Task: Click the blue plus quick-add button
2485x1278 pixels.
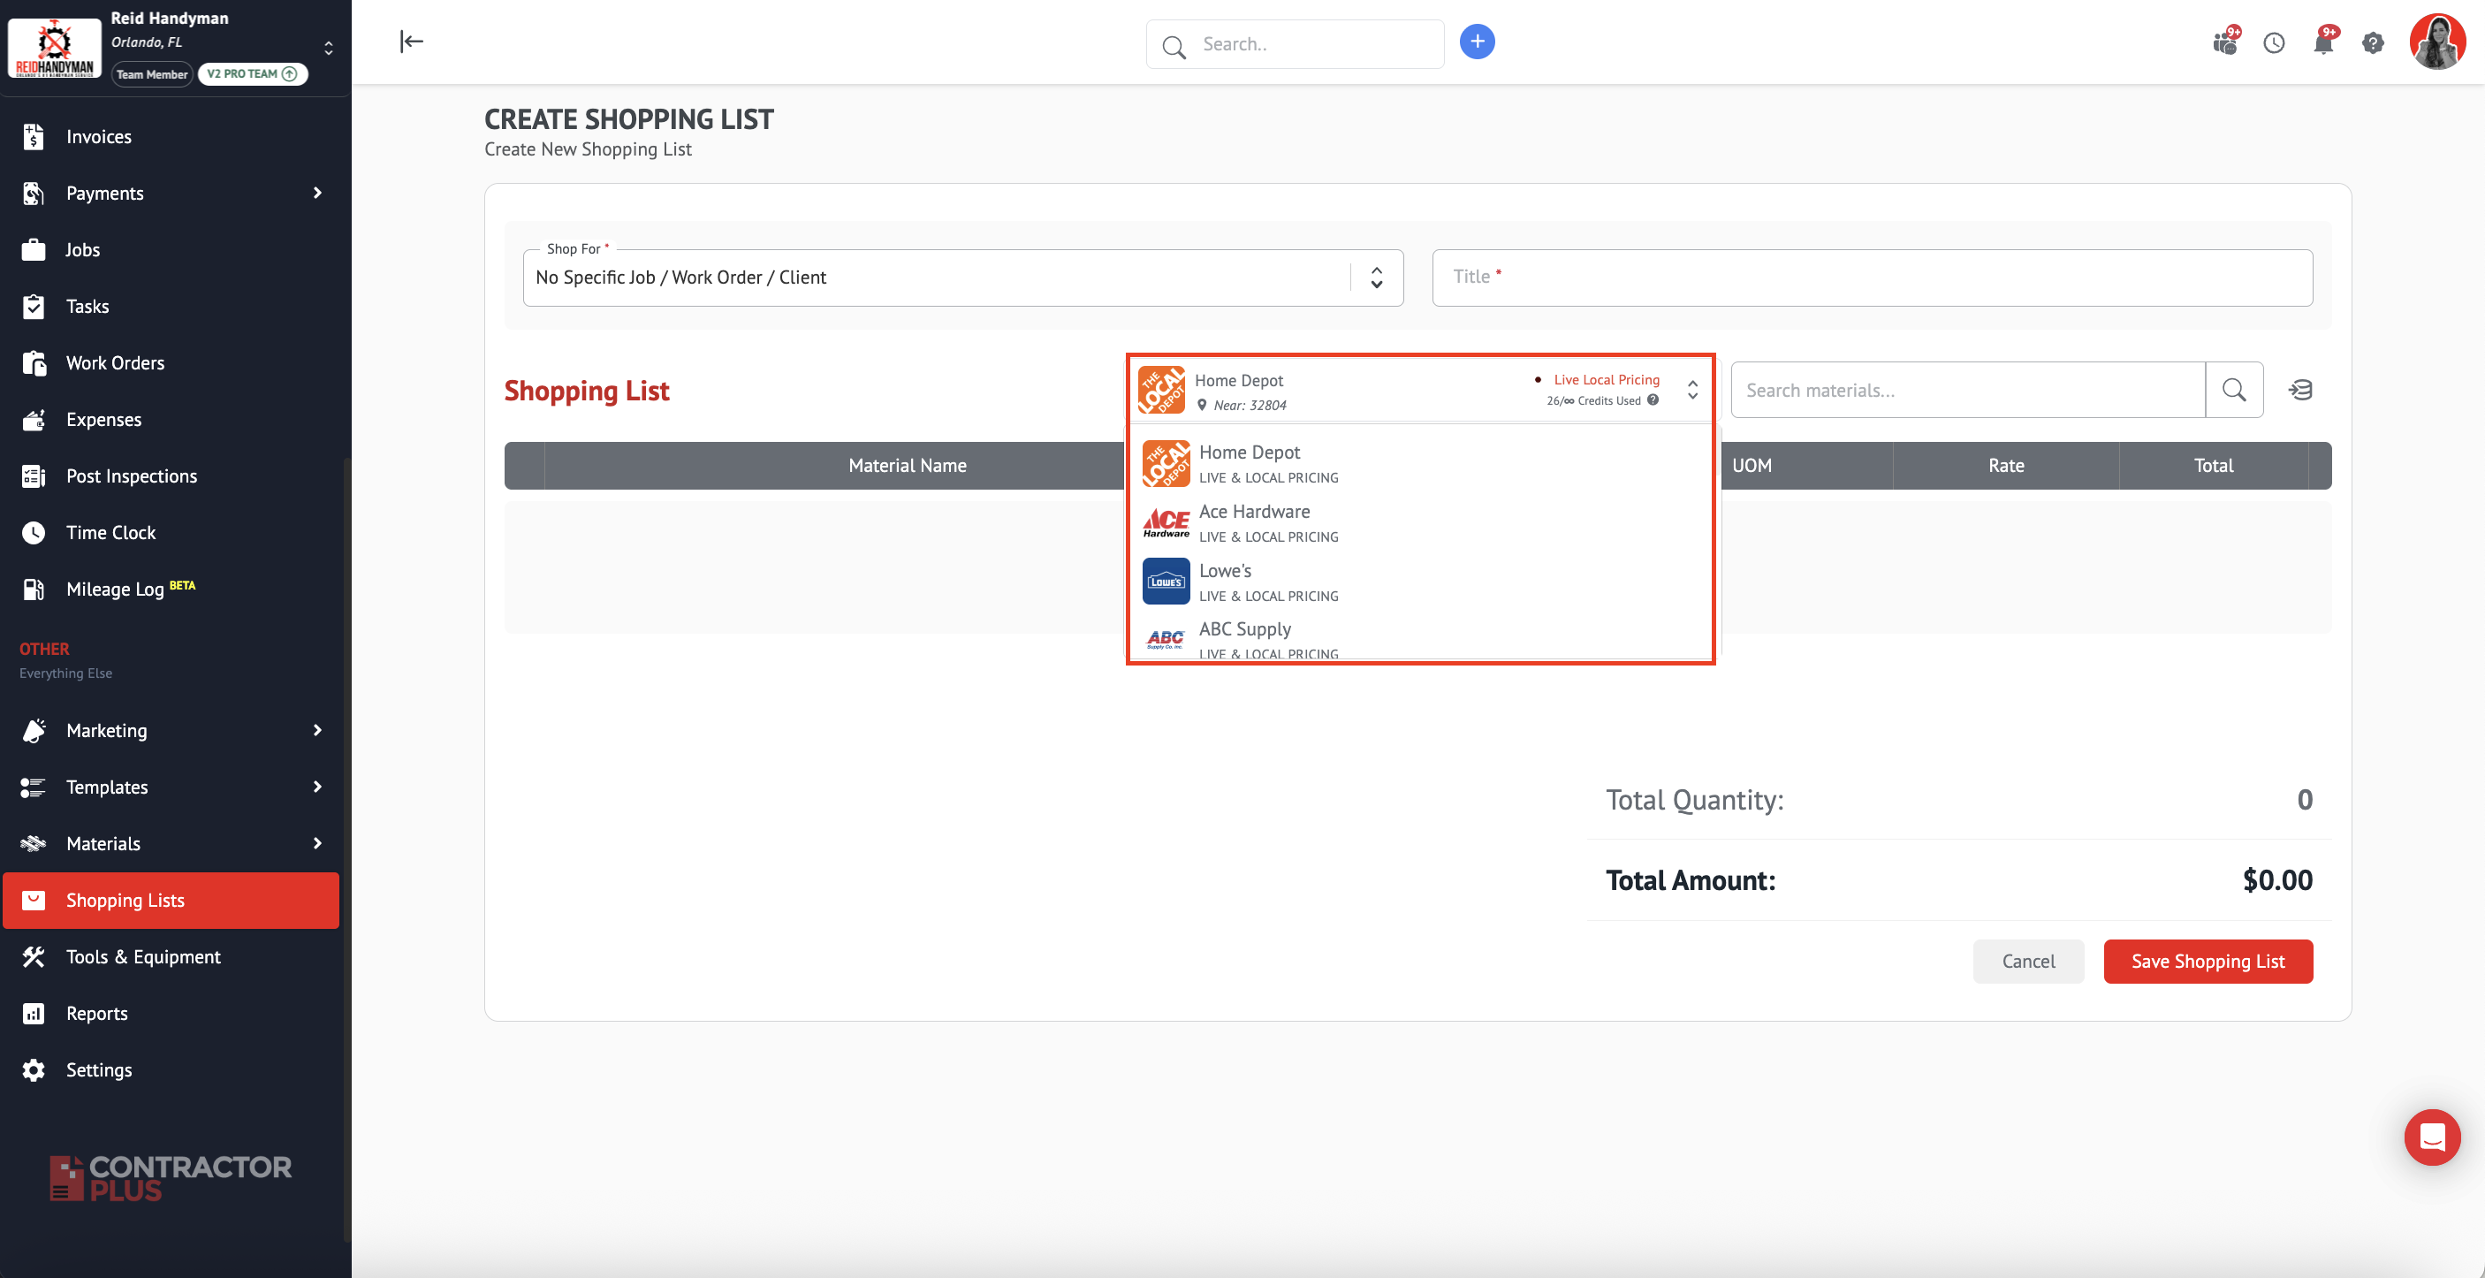Action: (1476, 42)
